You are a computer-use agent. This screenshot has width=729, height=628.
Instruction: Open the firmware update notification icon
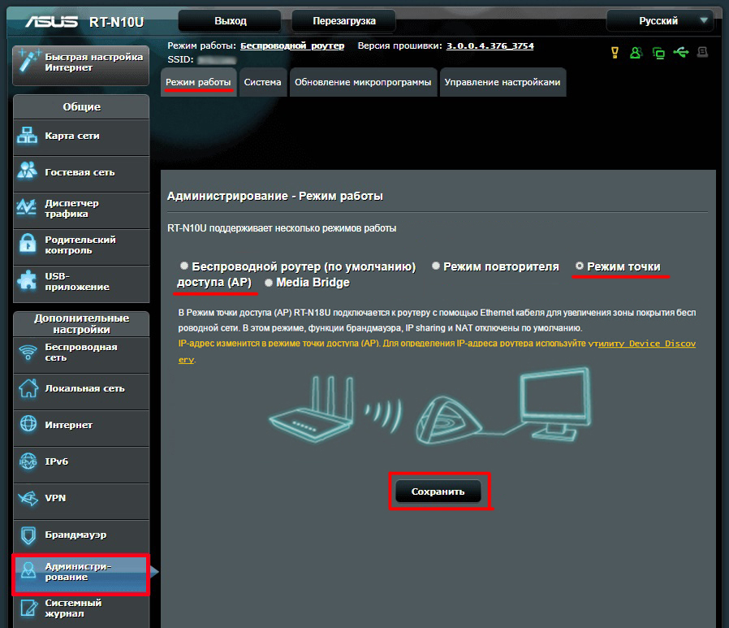tap(615, 52)
